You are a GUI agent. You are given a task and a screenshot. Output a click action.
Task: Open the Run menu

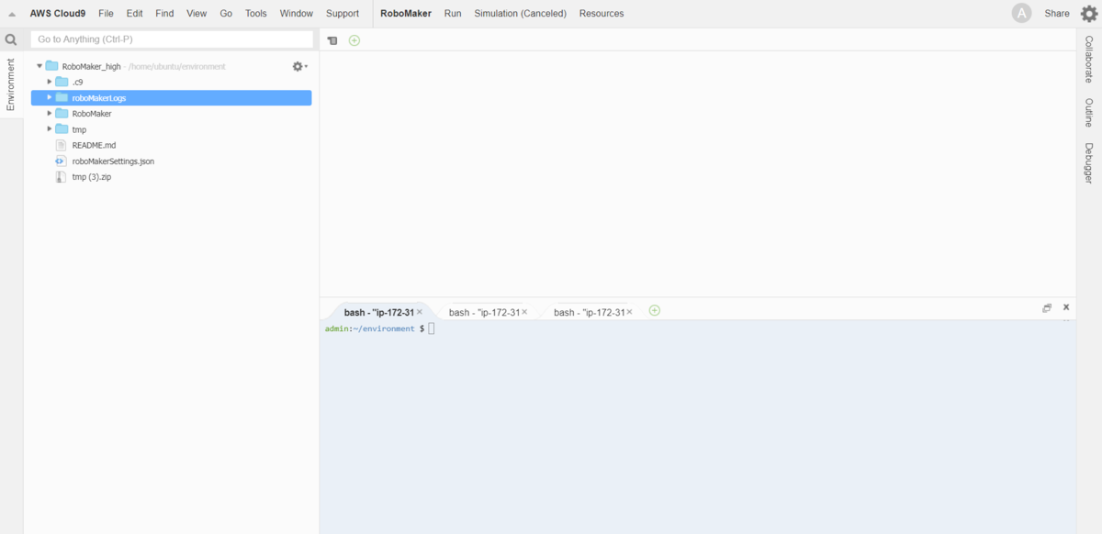click(453, 14)
